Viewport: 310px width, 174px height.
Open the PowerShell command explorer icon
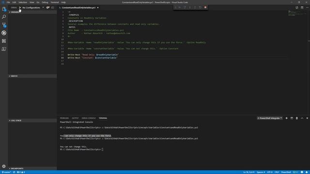coord(4,49)
